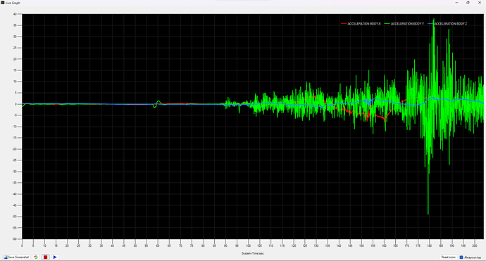Click the Reset zoom button
Viewport: 486px width, 261px height.
click(x=448, y=257)
